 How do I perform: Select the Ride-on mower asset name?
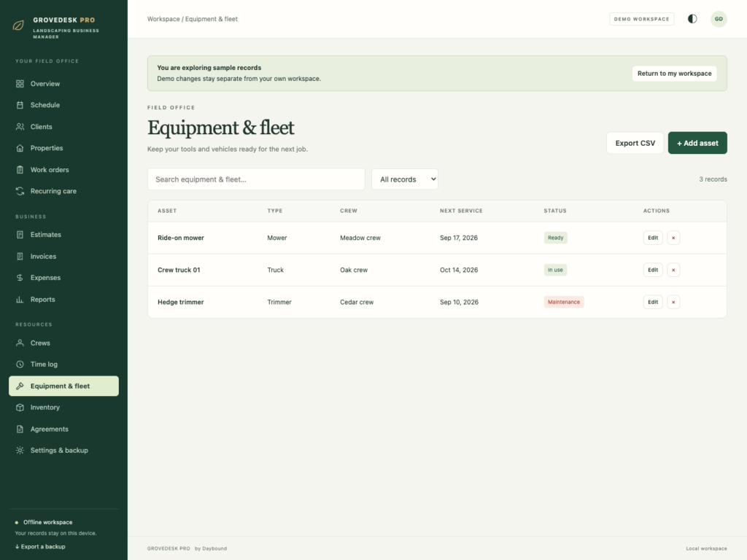[181, 238]
